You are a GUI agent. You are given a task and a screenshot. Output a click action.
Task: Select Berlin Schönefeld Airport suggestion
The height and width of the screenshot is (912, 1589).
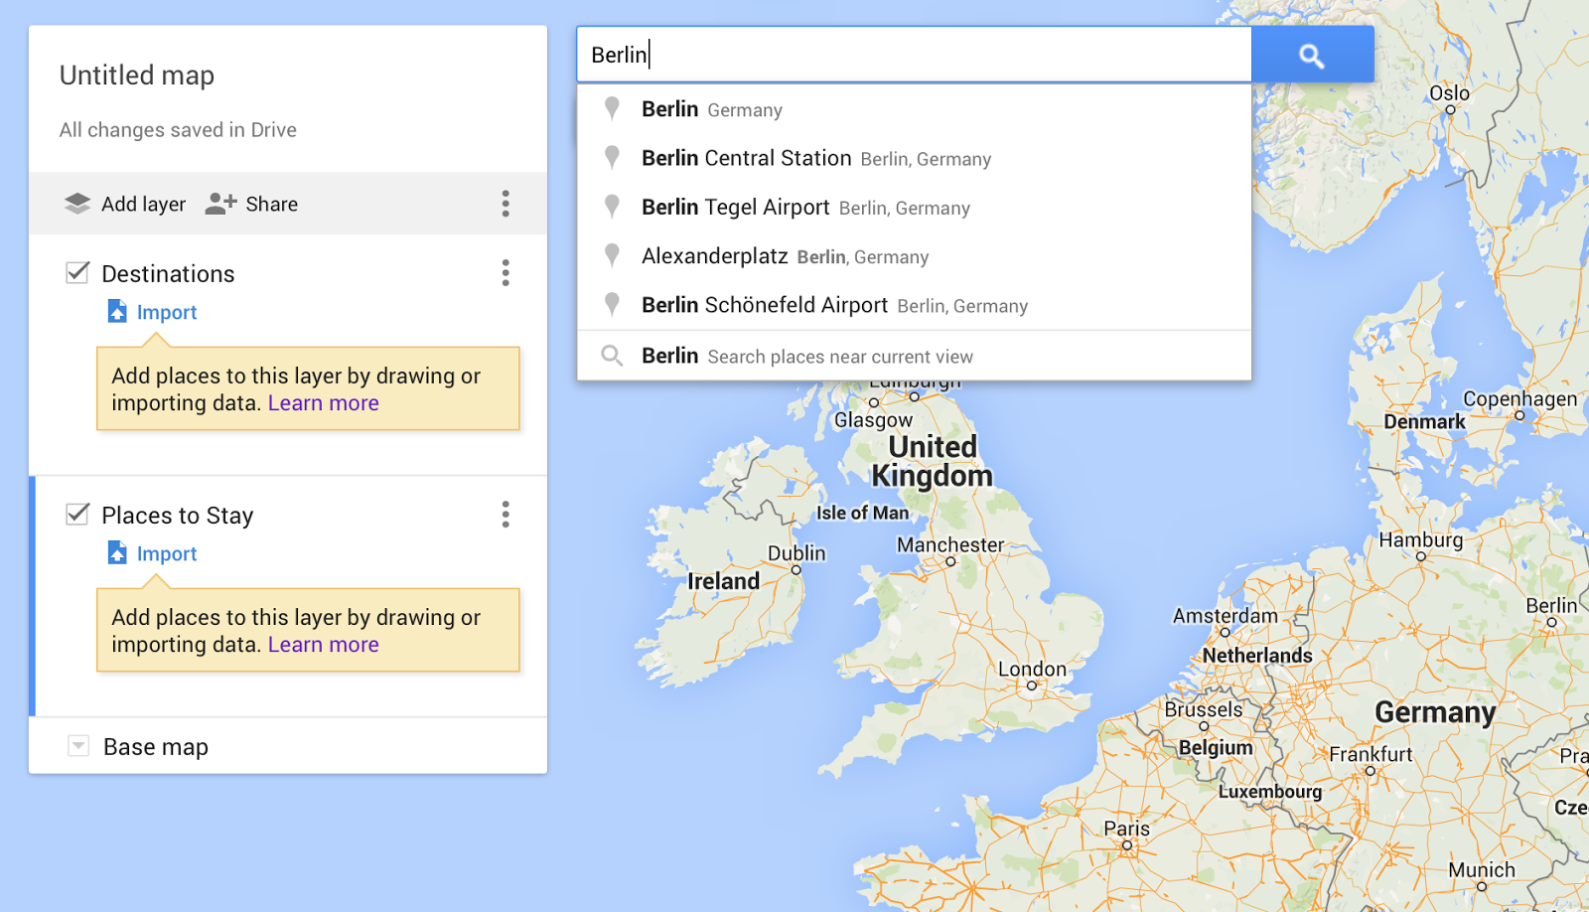click(914, 305)
